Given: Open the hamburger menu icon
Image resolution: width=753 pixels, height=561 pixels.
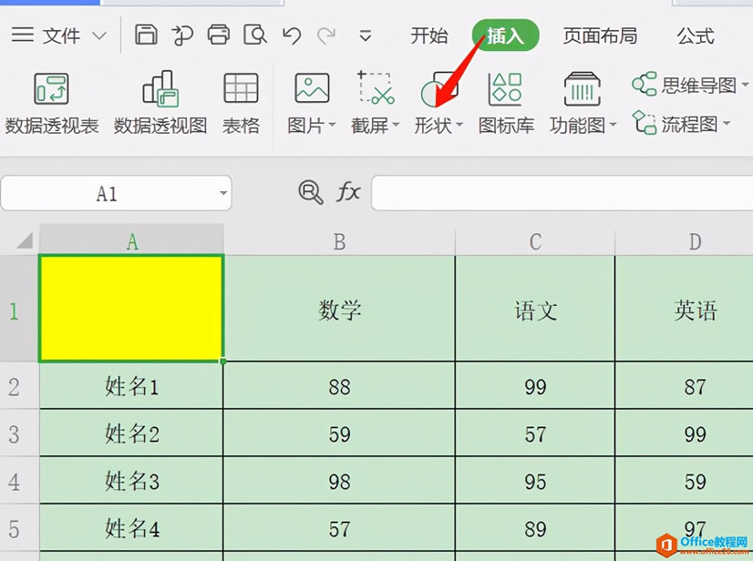Looking at the screenshot, I should (x=23, y=35).
